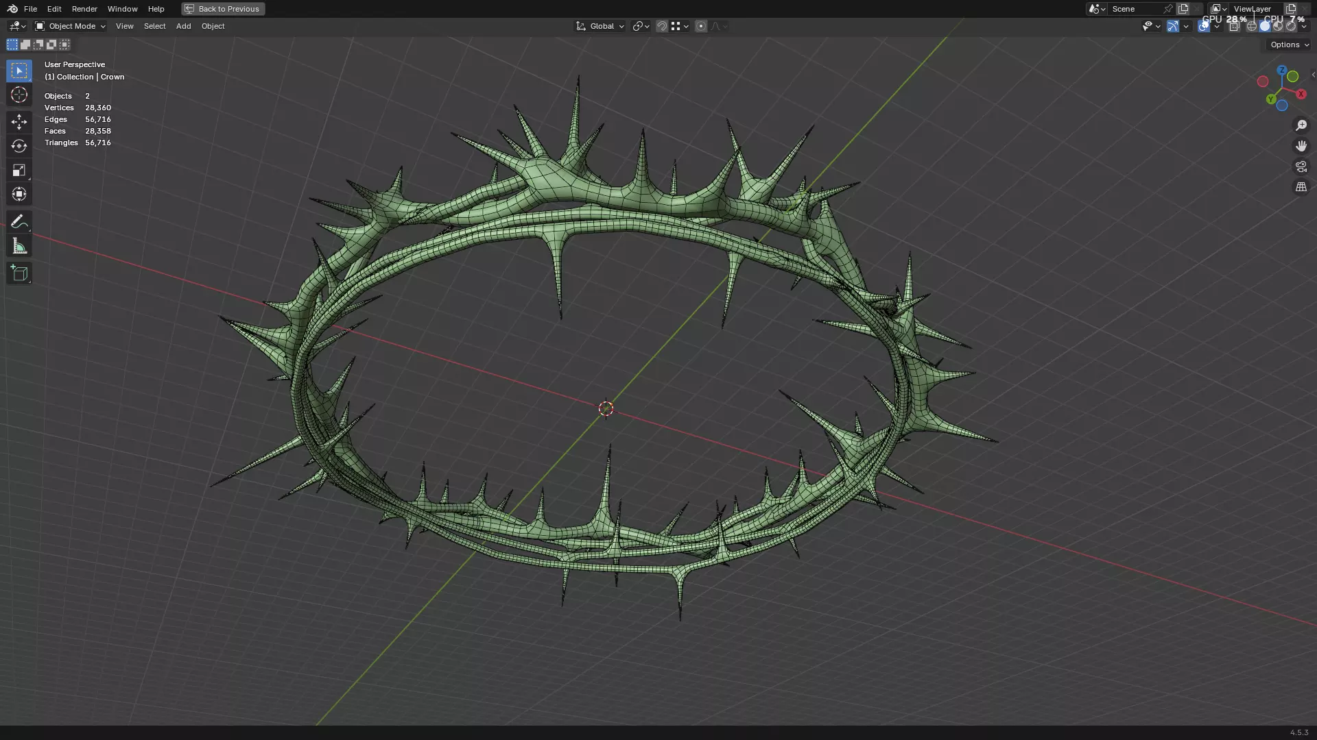1317x740 pixels.
Task: Select the Move tool
Action: [19, 122]
